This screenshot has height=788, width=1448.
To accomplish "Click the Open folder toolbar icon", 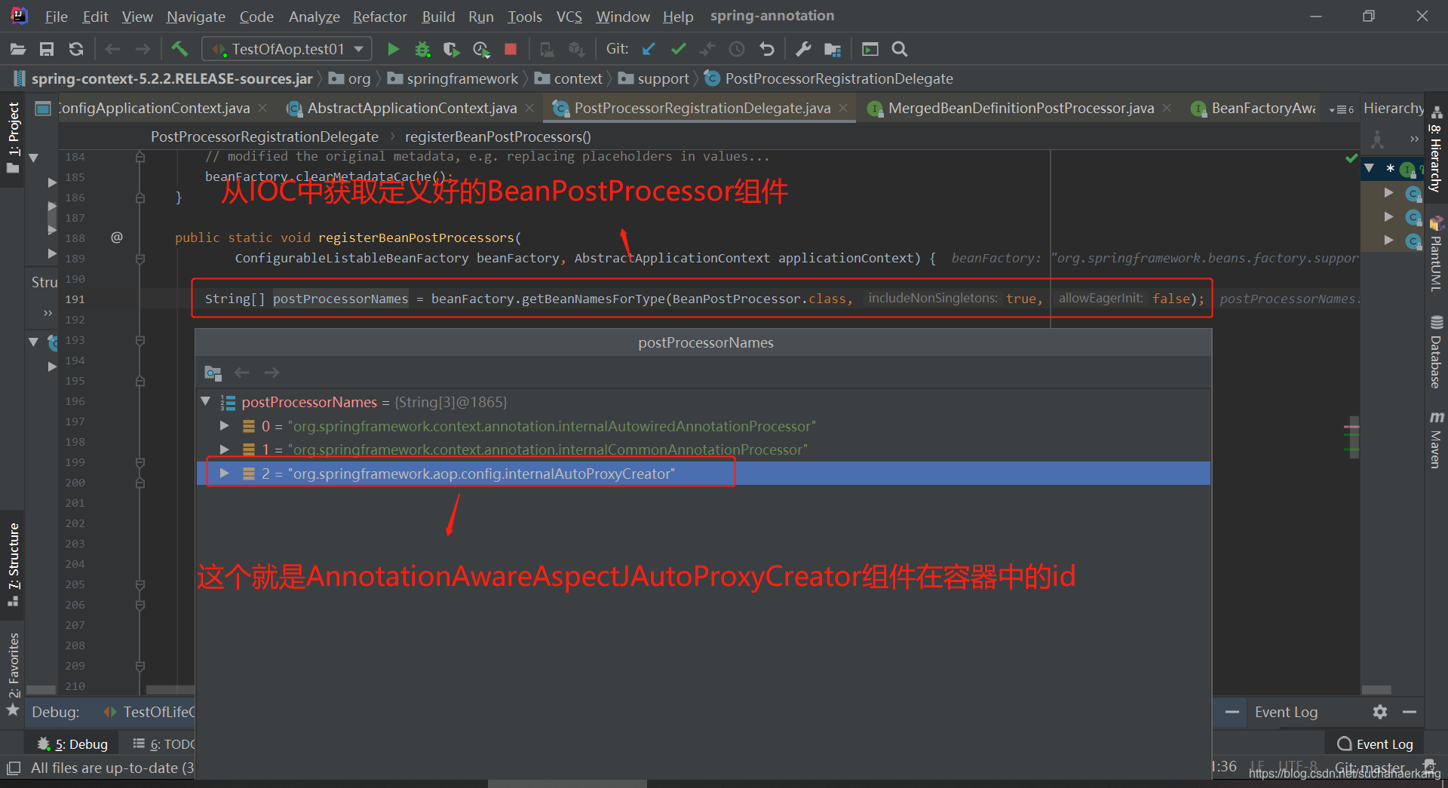I will coord(18,49).
